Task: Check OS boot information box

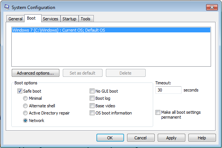Action: coord(92,113)
